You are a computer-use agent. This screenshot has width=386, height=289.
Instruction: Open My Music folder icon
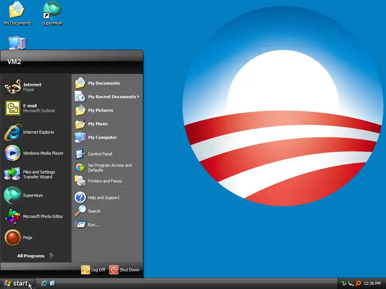point(81,123)
